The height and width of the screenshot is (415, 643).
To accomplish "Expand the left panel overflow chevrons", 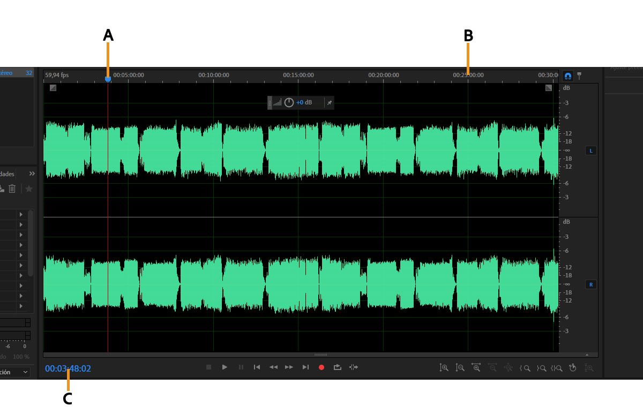I will [x=32, y=173].
